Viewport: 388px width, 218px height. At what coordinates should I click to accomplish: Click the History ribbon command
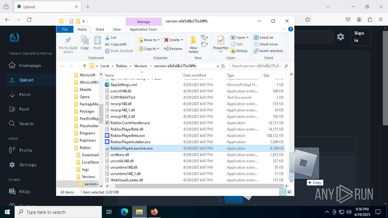tap(239, 51)
